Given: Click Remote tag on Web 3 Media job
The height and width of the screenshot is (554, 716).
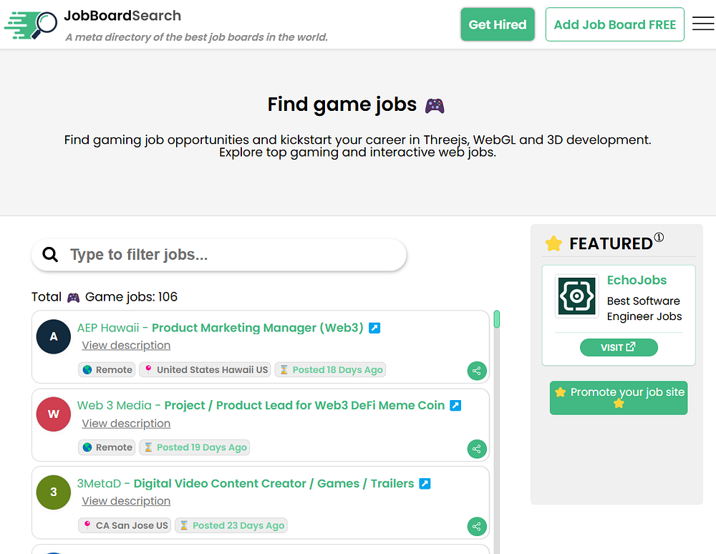Looking at the screenshot, I should click(x=107, y=447).
